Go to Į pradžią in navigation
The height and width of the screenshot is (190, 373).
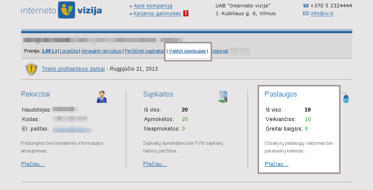tap(69, 51)
